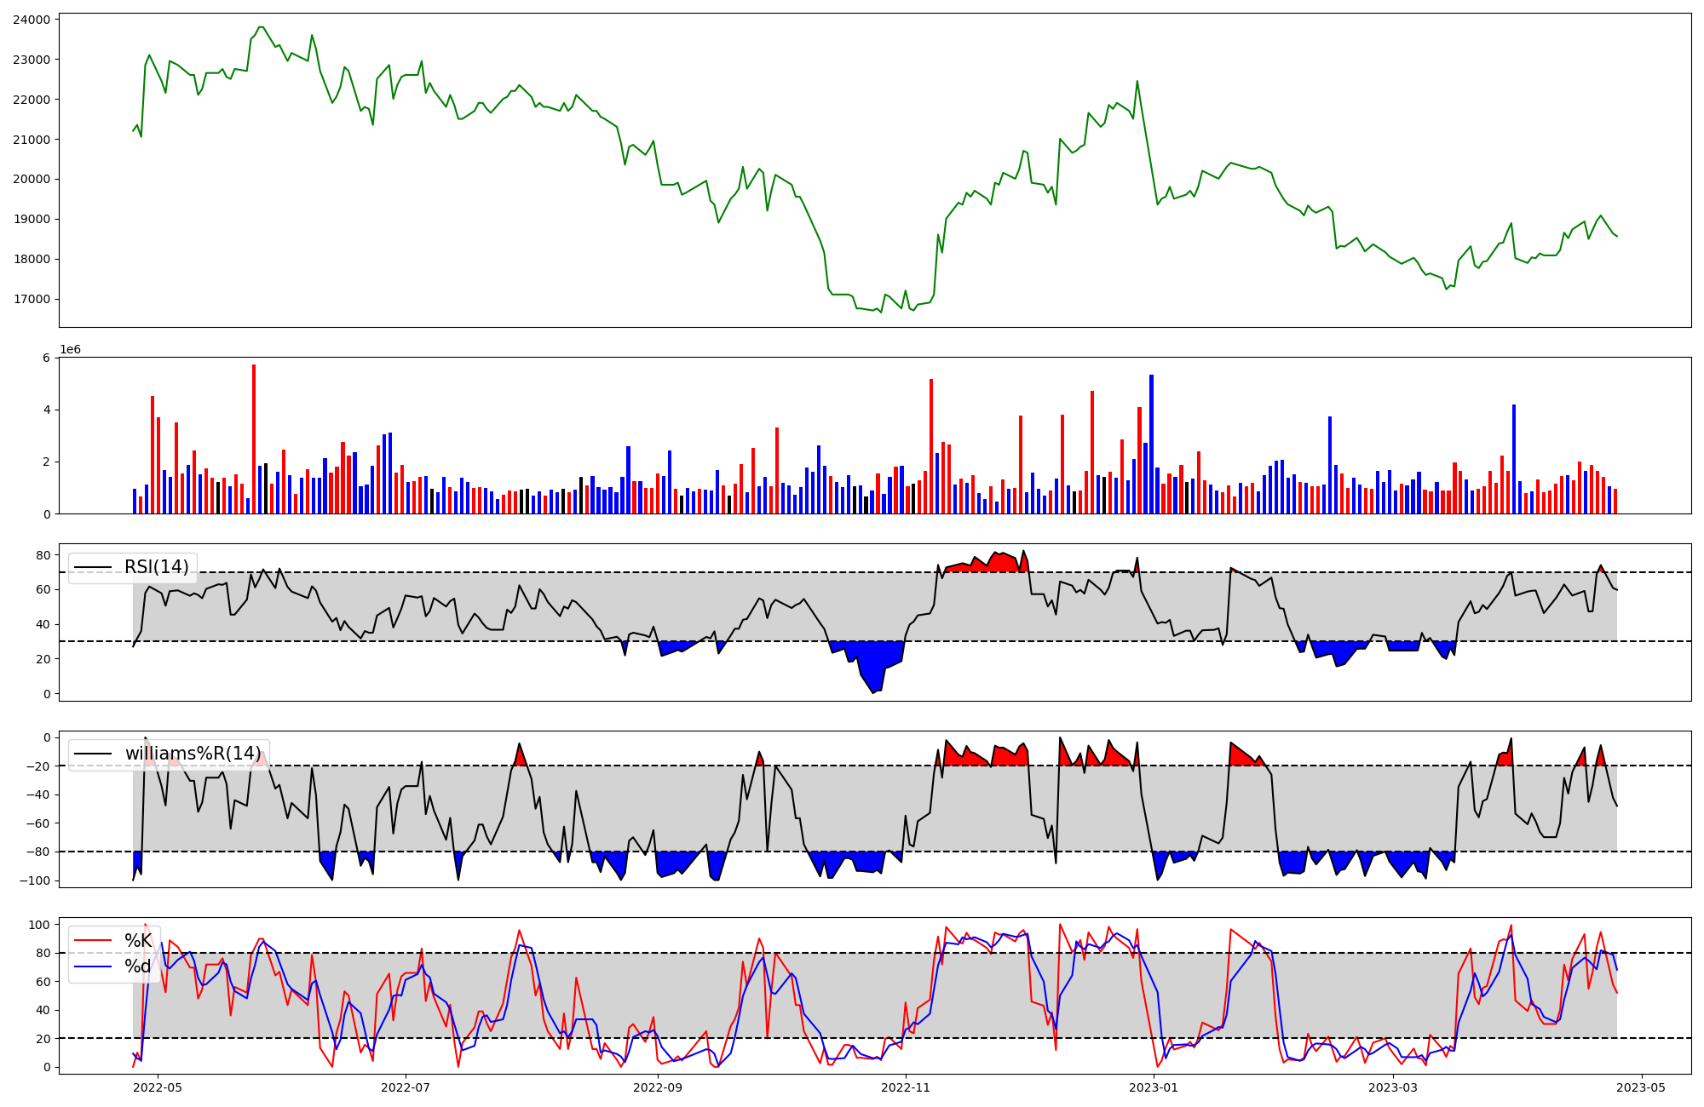Click the 17000 price axis label
Screen dimensions: 1704x1107
coord(32,300)
